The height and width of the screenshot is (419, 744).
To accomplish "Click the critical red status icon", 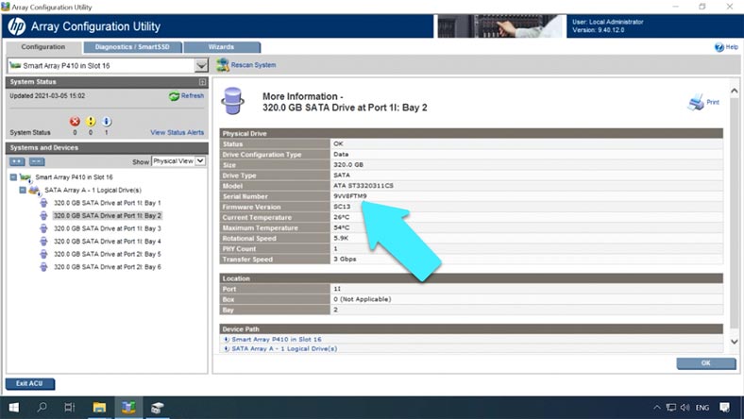I will (x=75, y=122).
